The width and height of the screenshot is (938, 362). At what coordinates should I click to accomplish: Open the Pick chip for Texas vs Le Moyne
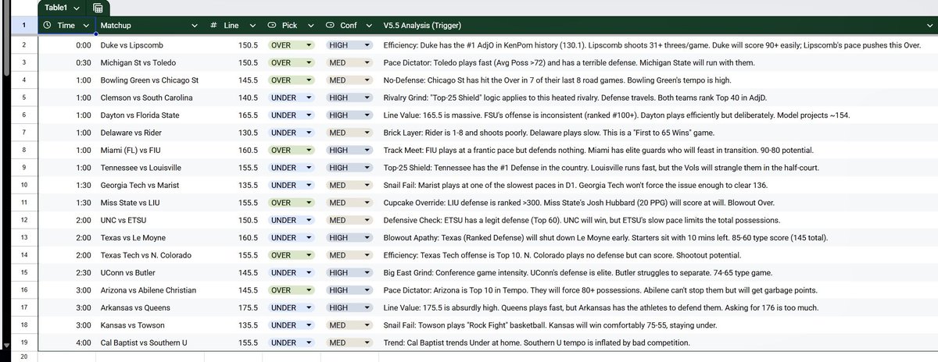[291, 237]
